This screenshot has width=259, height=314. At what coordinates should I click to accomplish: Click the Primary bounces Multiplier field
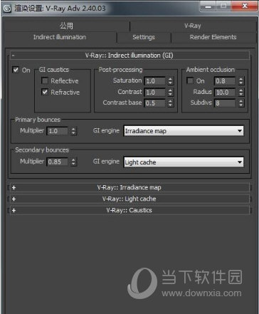coord(58,131)
